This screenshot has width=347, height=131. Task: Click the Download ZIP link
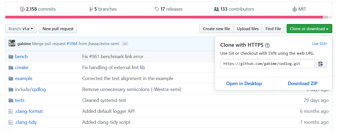303,84
